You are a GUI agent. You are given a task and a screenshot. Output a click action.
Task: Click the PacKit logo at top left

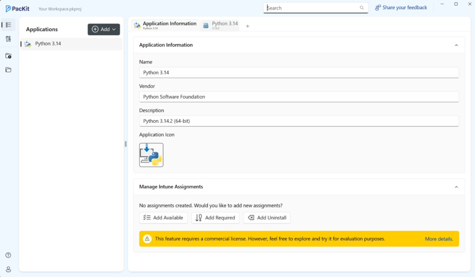click(x=18, y=8)
